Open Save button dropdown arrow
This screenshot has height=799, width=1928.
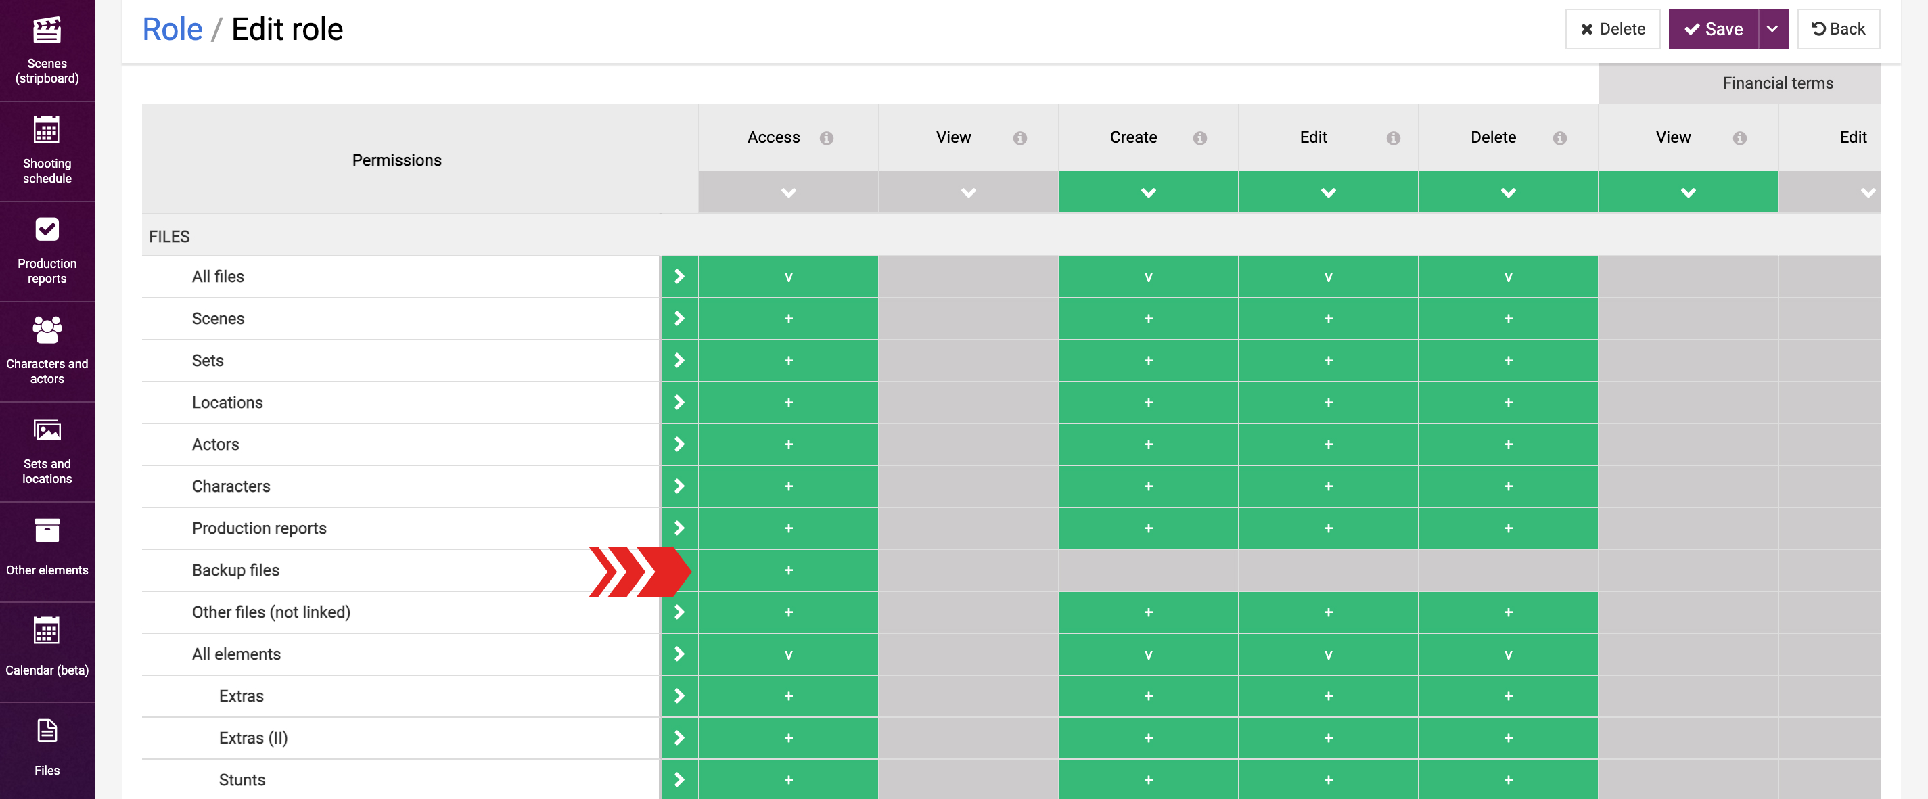click(1772, 29)
